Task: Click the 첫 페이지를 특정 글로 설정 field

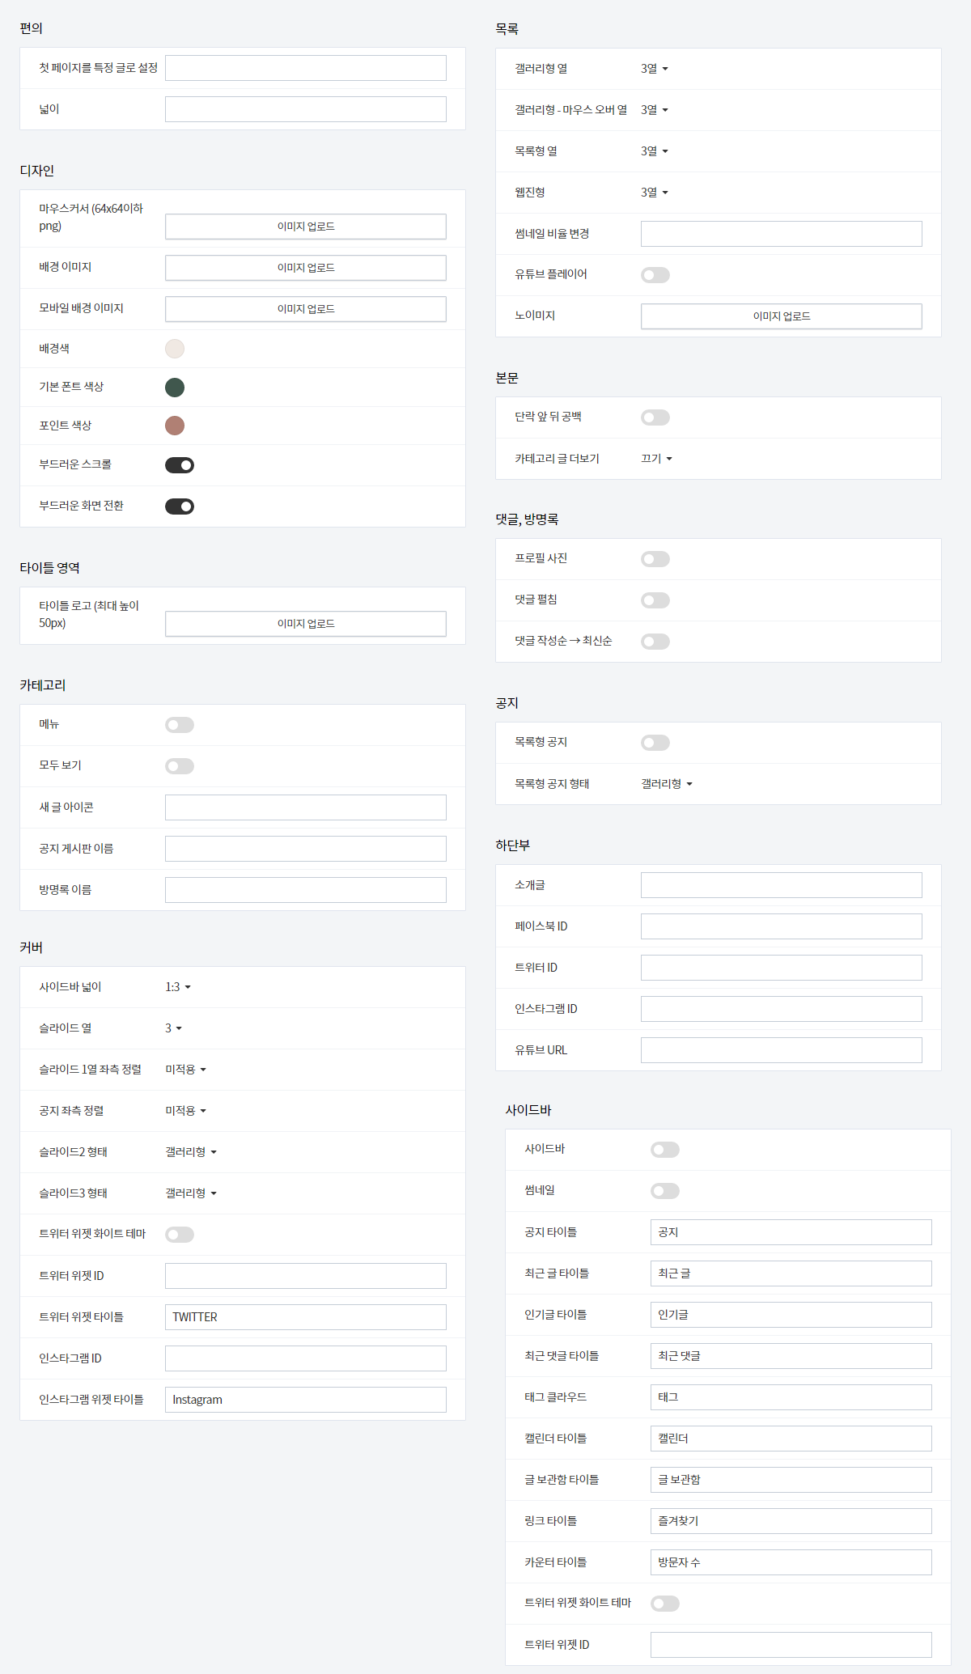Action: point(306,68)
